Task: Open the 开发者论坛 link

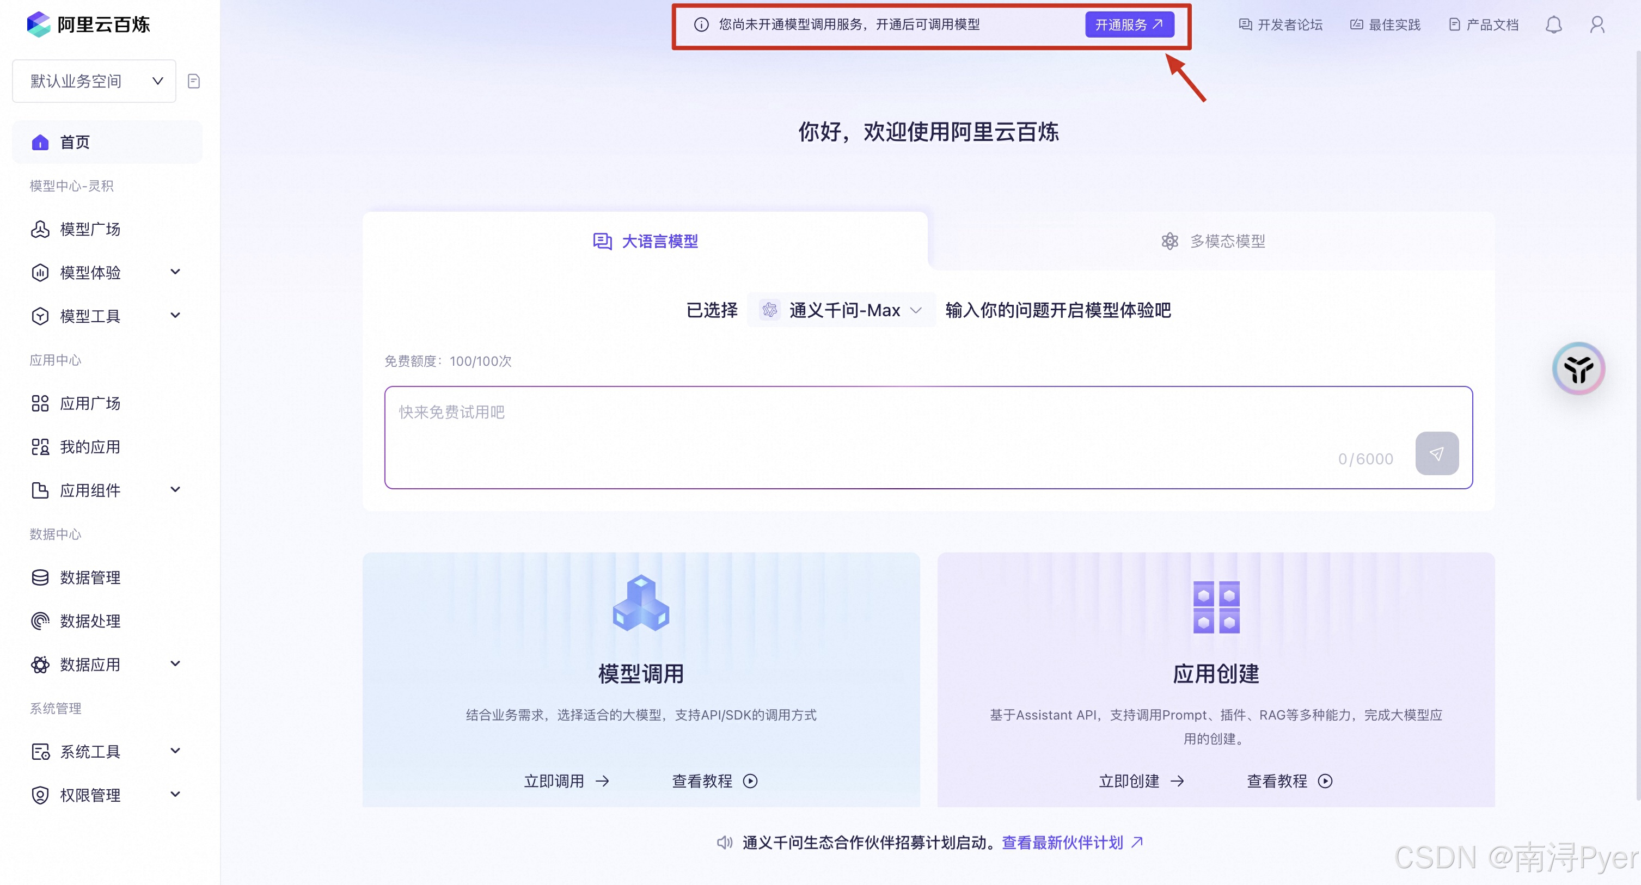Action: click(1281, 25)
